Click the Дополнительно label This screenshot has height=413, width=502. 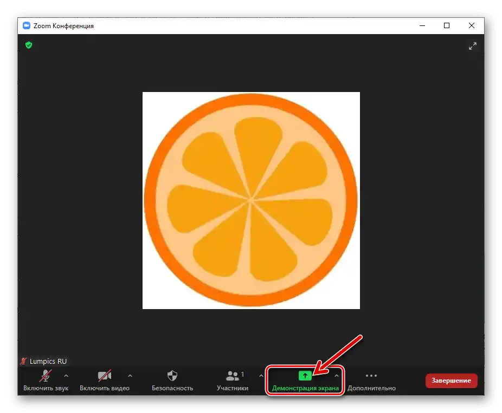[371, 388]
